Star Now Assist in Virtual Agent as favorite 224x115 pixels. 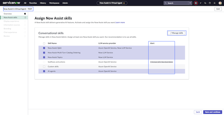(124, 3)
